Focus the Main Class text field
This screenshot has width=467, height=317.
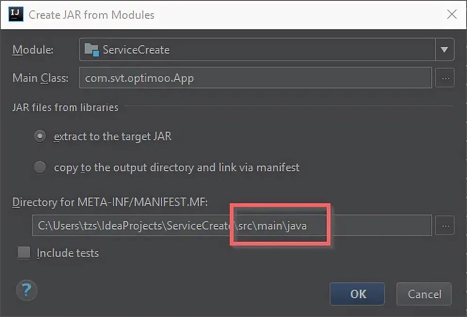[x=255, y=78]
